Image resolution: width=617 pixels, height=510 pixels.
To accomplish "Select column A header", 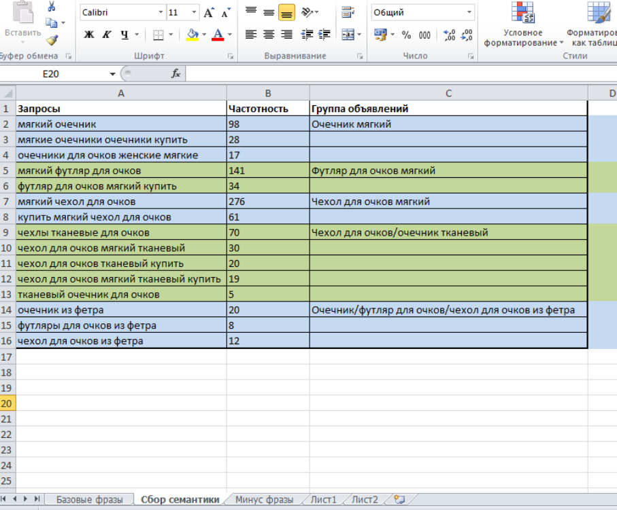I will 121,94.
